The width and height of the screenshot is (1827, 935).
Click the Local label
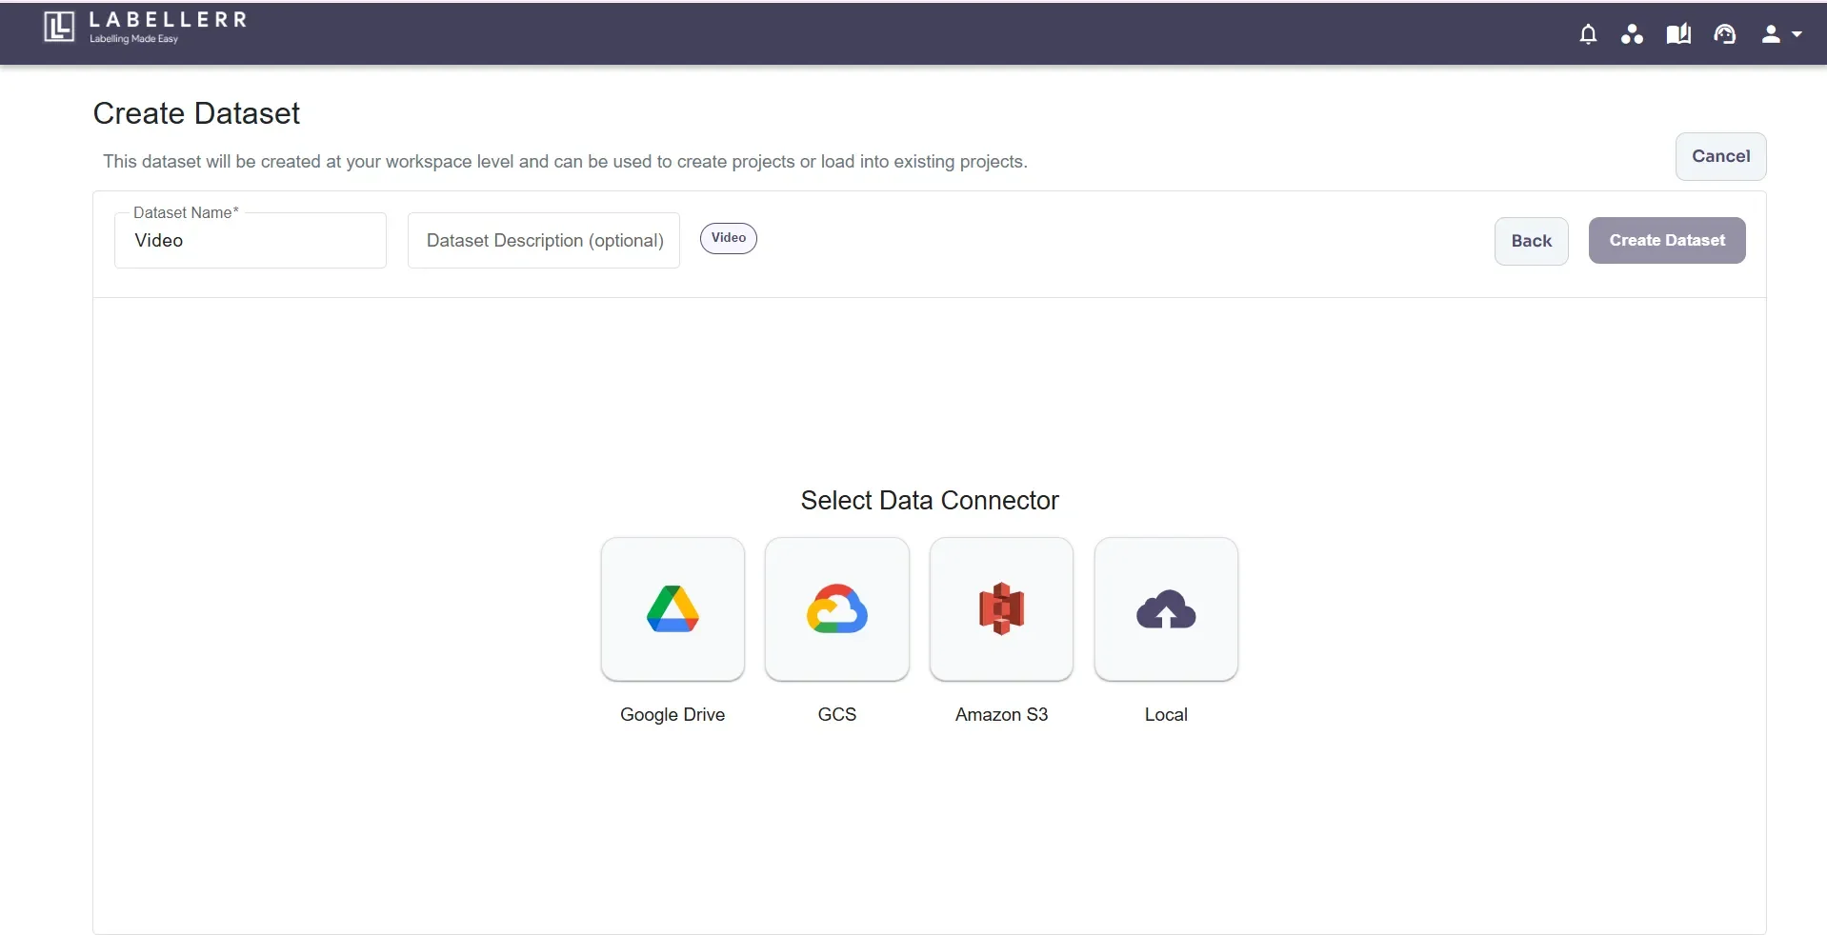[x=1166, y=714]
